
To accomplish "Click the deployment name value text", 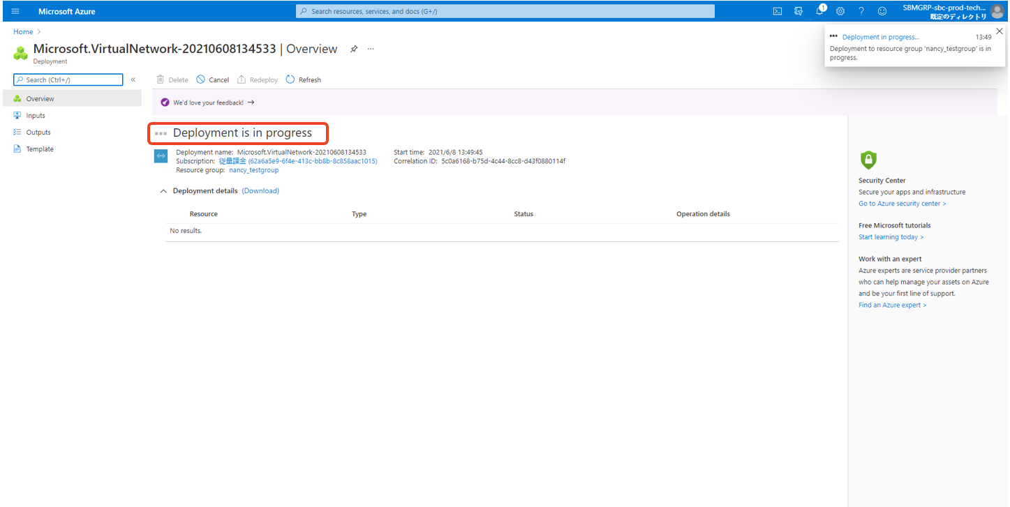I will [302, 152].
